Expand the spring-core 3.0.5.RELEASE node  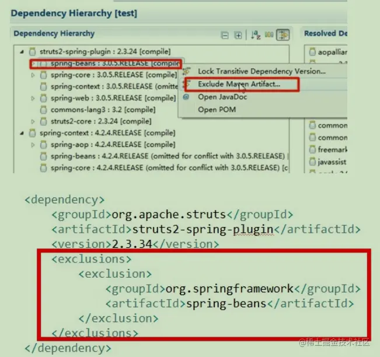coord(33,75)
